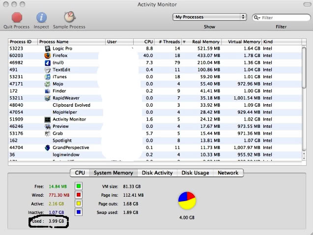Switch to the CPU tab

[80, 173]
